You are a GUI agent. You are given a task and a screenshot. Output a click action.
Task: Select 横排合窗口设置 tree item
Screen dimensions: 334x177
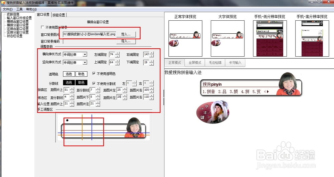[18, 21]
